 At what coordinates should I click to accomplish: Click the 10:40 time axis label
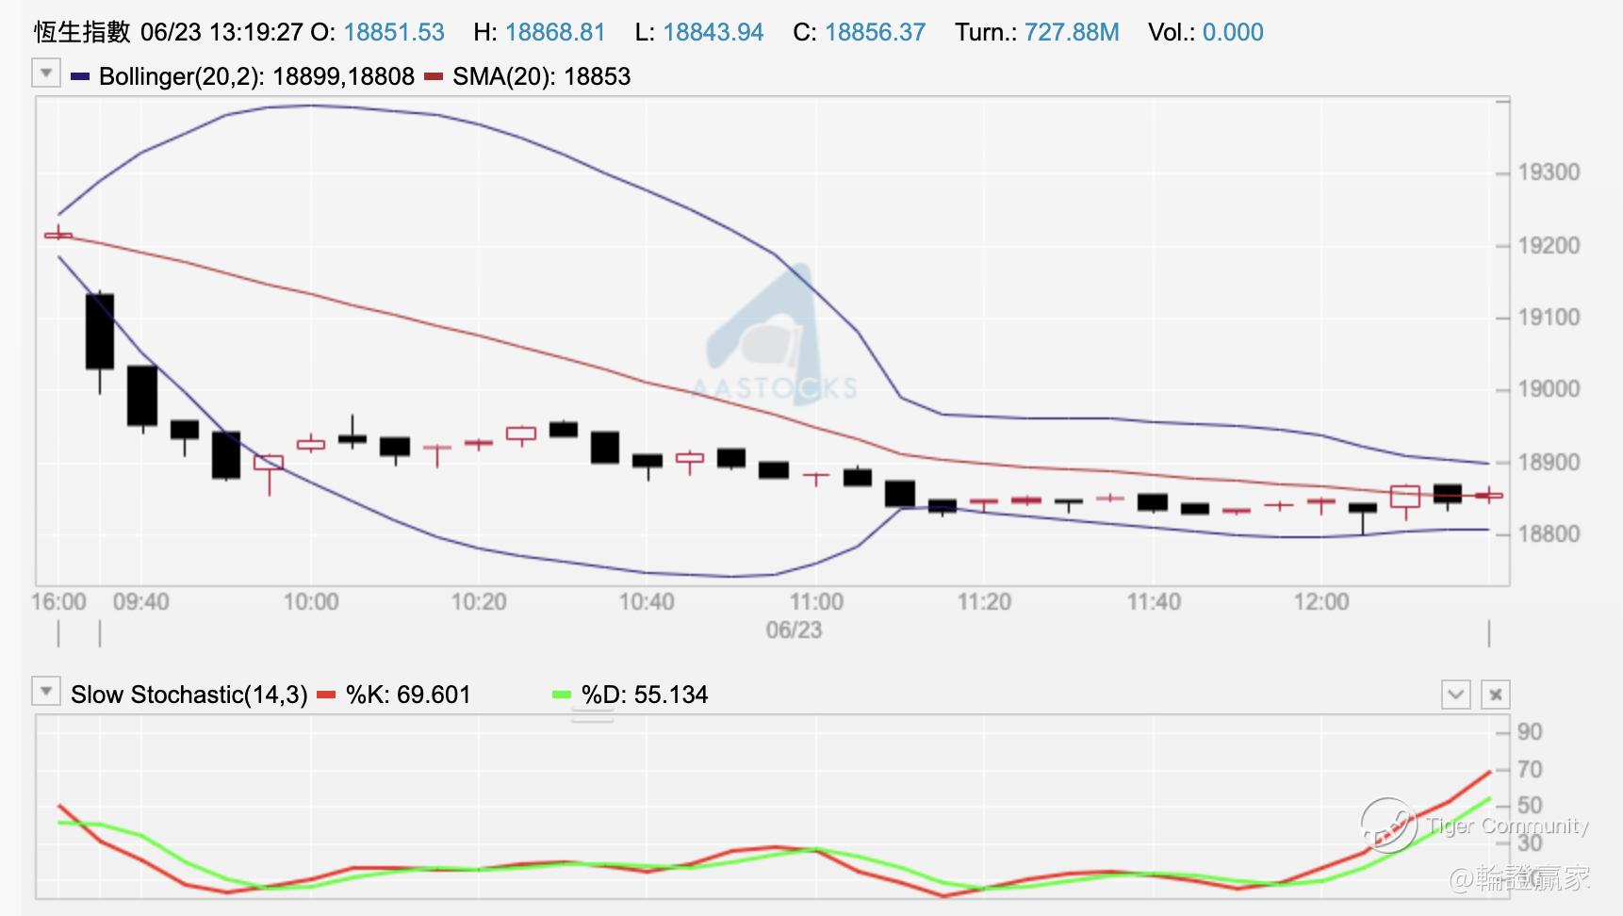click(x=647, y=602)
